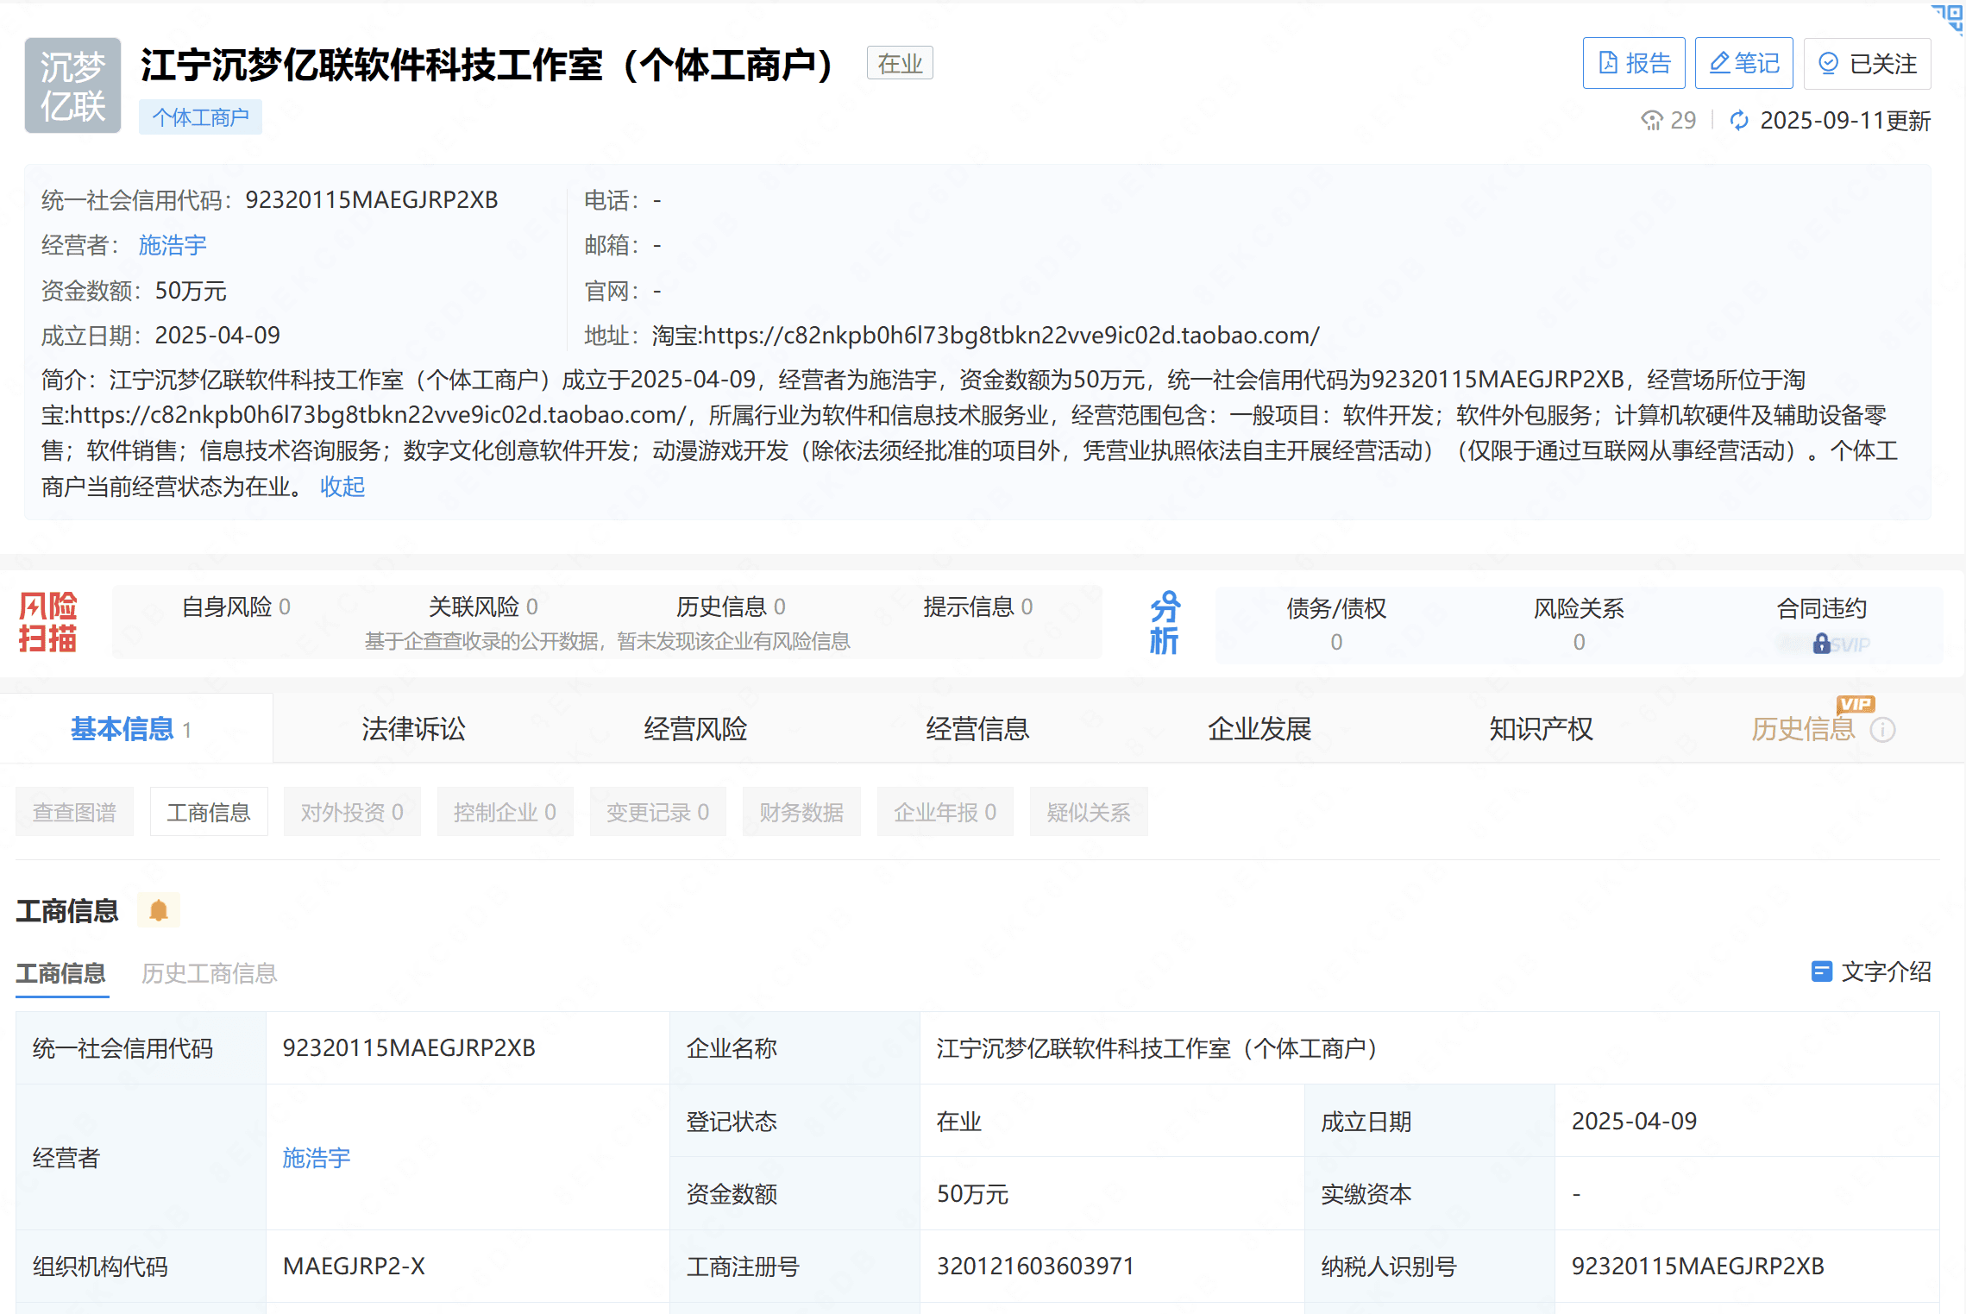Click the refresh icon next to 2025-09-11更新

(x=1740, y=121)
